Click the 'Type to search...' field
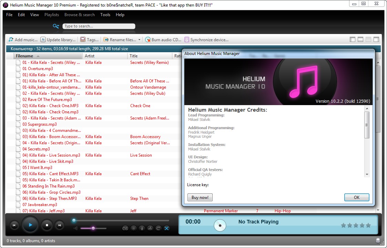The image size is (387, 248). (x=99, y=26)
